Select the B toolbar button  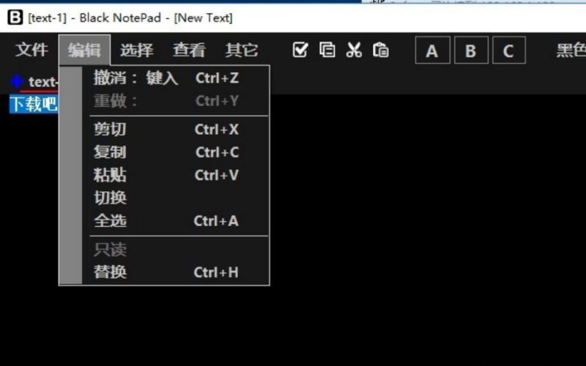[471, 50]
